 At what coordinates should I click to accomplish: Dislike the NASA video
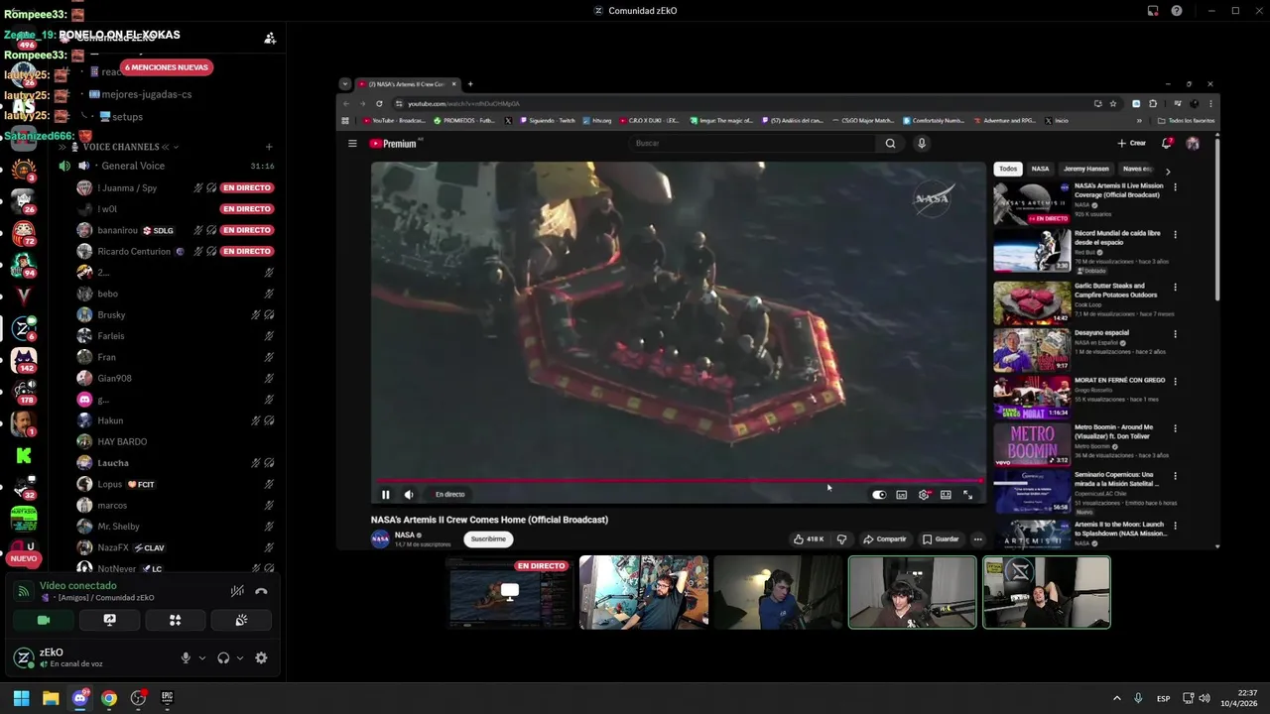(x=841, y=539)
